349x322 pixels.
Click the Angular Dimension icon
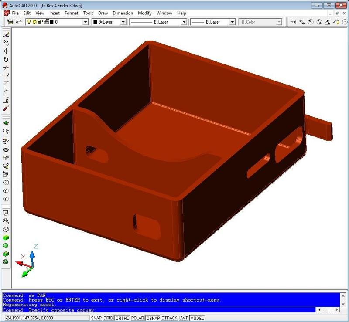(328, 22)
